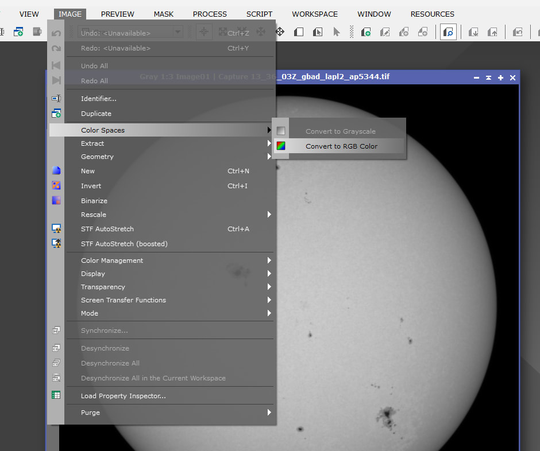
Task: Open the PREVIEW menu
Action: point(117,14)
